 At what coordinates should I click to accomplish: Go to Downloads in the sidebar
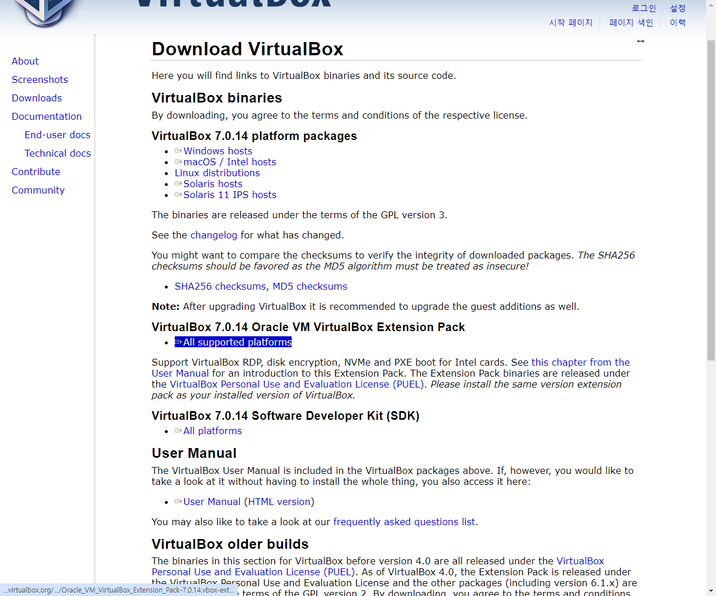(x=36, y=98)
